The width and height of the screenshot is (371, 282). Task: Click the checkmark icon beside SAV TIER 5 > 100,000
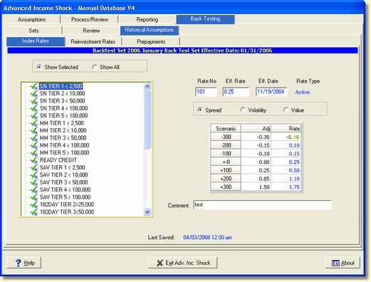[x=34, y=197]
